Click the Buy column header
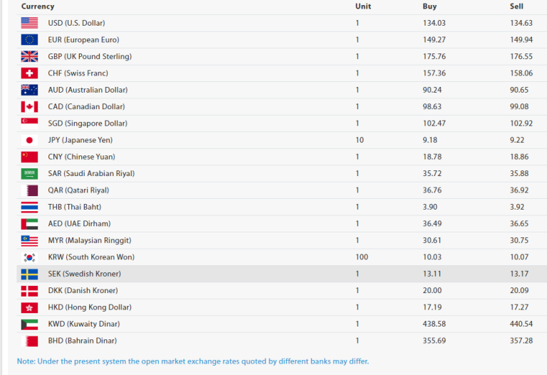 [x=429, y=6]
